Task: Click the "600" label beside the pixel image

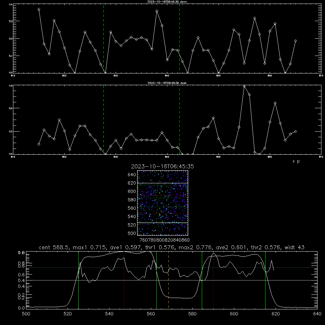Action: coord(132,191)
